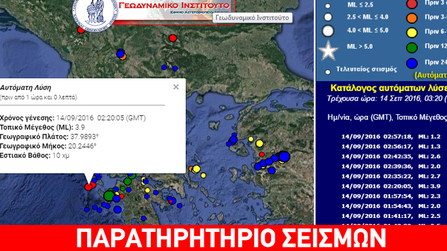Open catalog entry 02:57:18 ML 1.2
This screenshot has height=251, width=447.
click(x=391, y=137)
